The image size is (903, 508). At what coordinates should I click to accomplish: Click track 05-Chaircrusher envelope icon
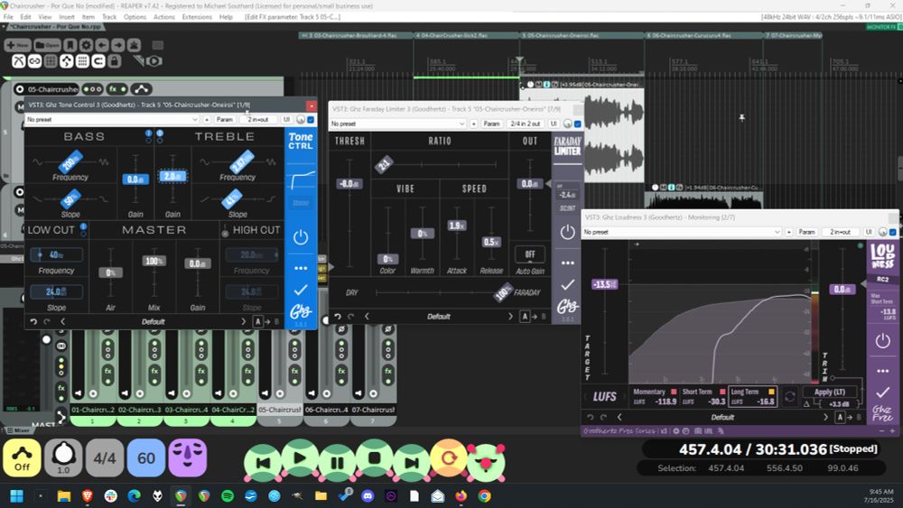[x=141, y=89]
